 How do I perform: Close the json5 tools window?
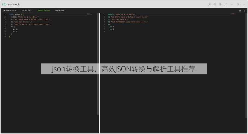tap(244, 4)
